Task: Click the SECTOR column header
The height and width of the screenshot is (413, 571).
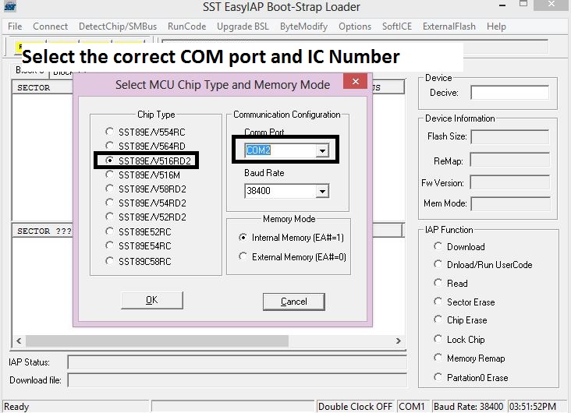Action: click(34, 88)
